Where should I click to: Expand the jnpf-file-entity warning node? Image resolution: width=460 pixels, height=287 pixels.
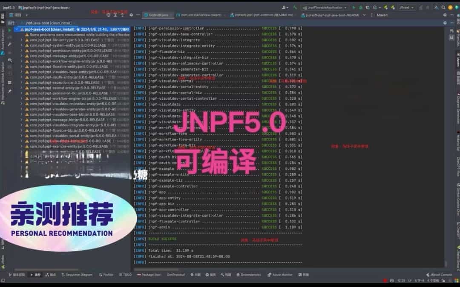point(21,40)
